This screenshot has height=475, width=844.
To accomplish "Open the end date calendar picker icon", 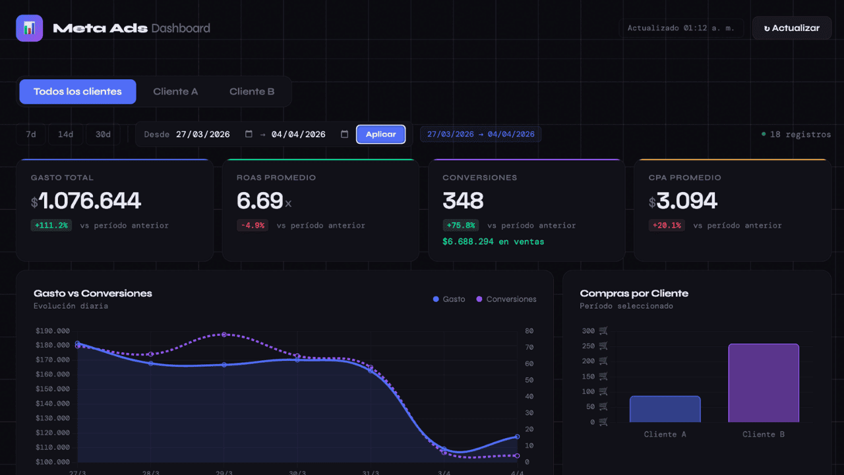I will pyautogui.click(x=344, y=134).
